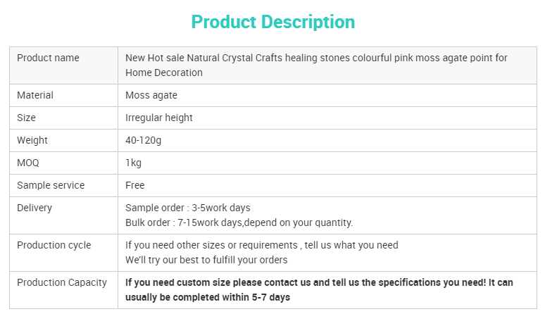
Task: Click the long product title text
Action: click(316, 65)
